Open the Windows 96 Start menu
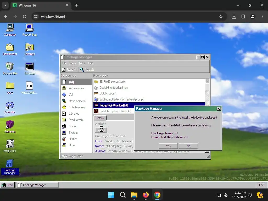Viewport: 268px width, 201px height. click(x=8, y=185)
